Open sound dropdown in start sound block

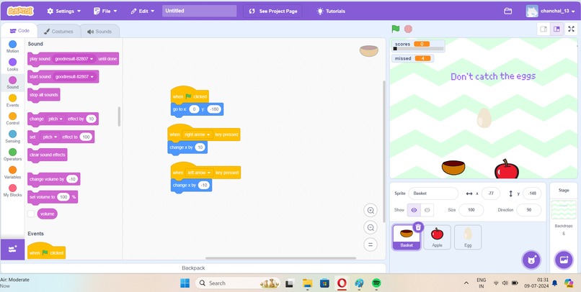click(74, 76)
